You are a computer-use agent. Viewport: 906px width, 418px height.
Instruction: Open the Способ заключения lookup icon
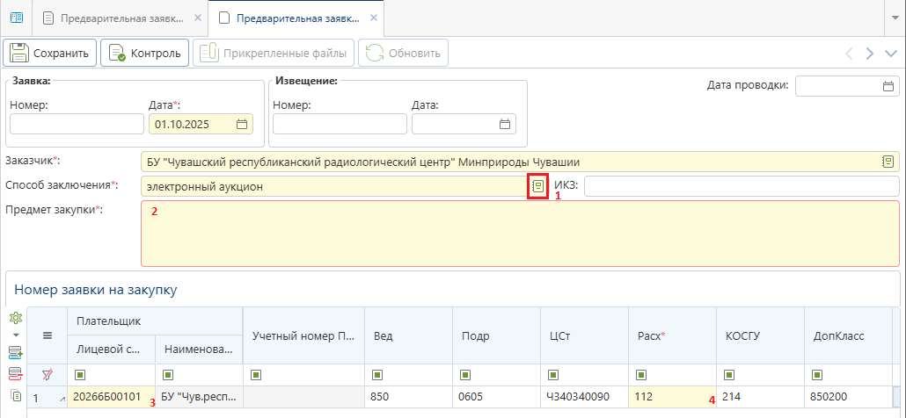tap(537, 186)
